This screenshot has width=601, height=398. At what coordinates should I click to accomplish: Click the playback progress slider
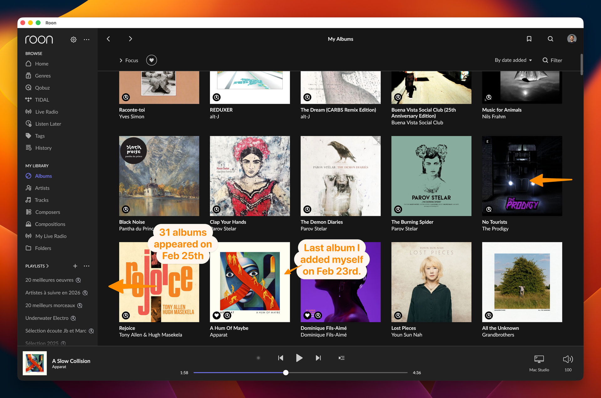[x=300, y=373]
